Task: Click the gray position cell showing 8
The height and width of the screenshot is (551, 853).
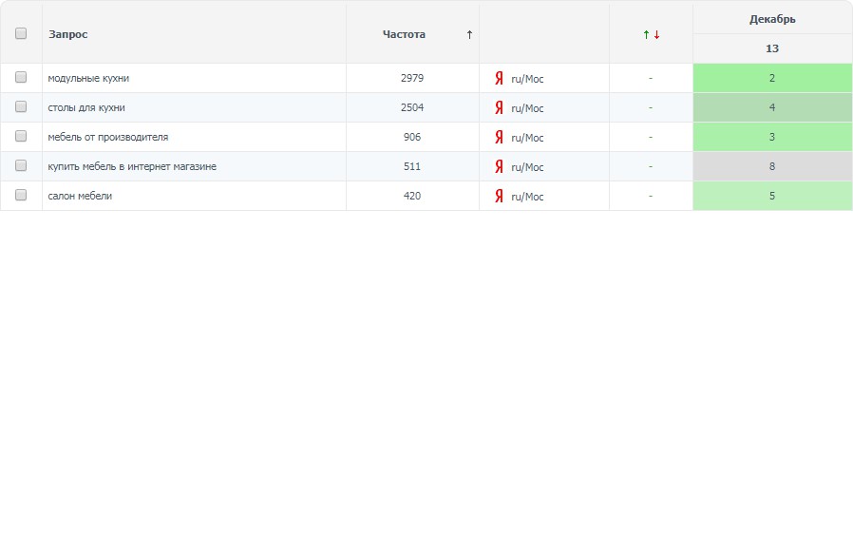Action: tap(772, 166)
